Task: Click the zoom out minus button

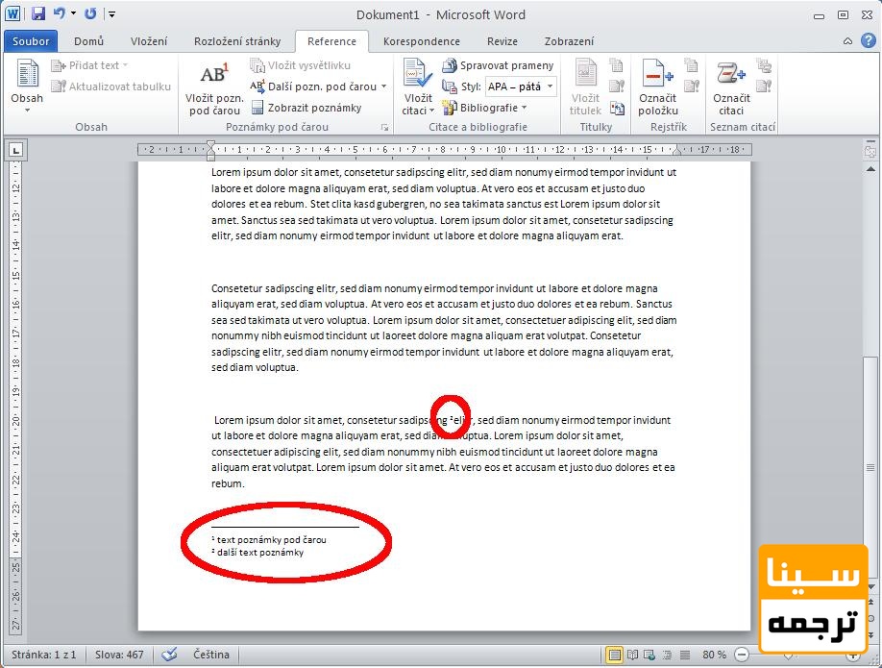Action: [x=742, y=655]
